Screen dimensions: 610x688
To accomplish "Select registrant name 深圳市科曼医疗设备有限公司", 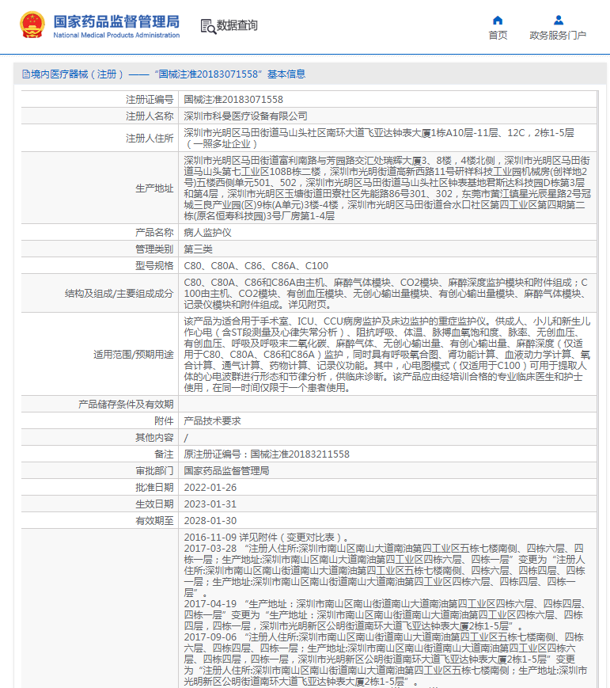I will point(245,116).
